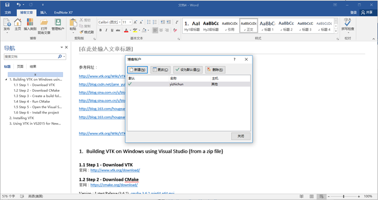Decrease paragraph indent

click(x=163, y=22)
